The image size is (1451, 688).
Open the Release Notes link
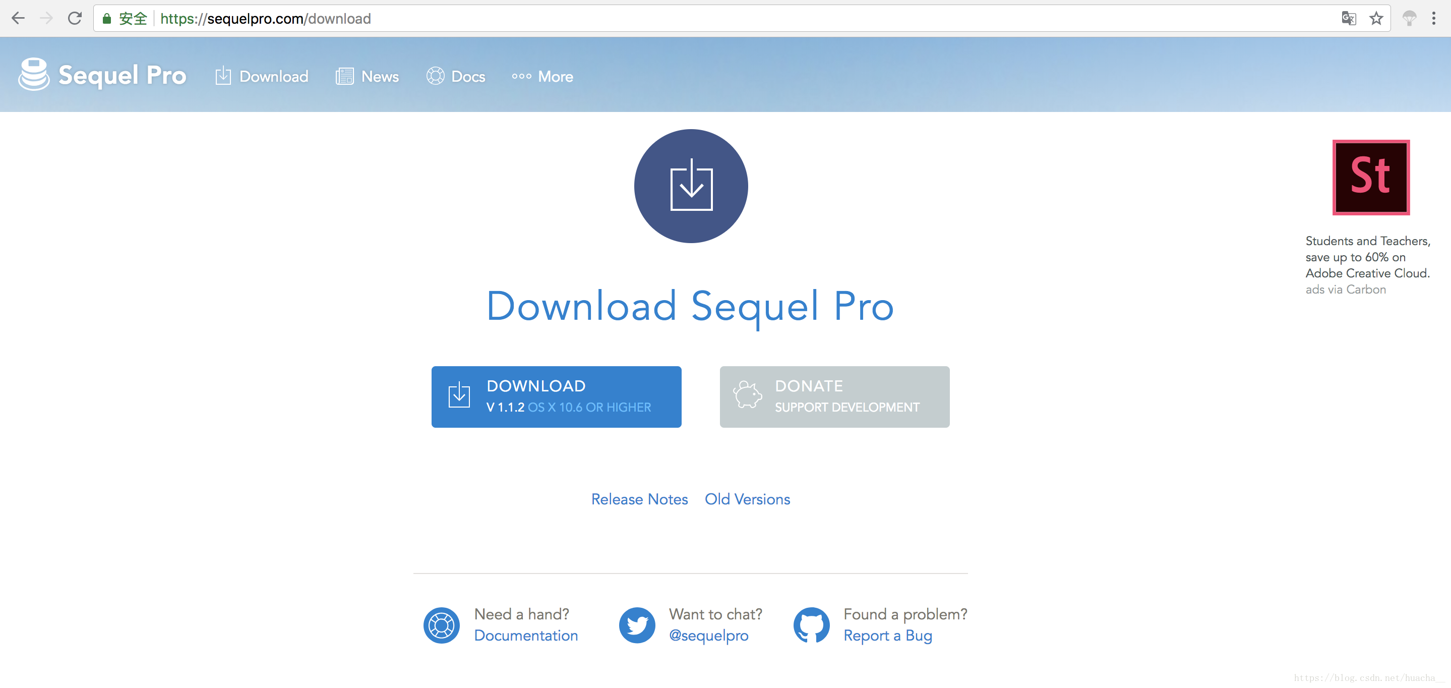pos(638,499)
